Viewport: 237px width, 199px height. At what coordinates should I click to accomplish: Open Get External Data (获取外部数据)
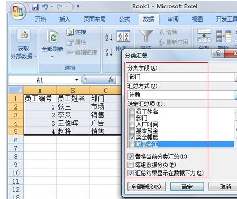pyautogui.click(x=23, y=44)
